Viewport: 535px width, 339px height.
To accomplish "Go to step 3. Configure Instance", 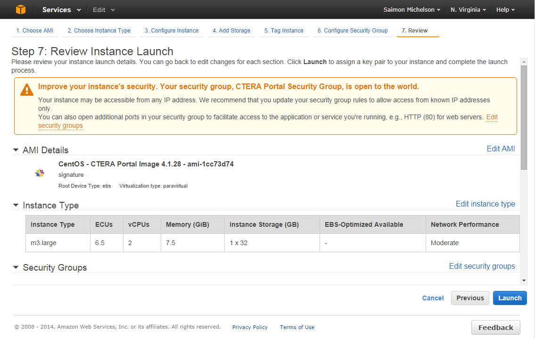I will (x=171, y=30).
